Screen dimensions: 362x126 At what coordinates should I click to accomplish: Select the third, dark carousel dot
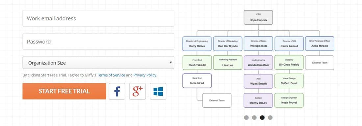coord(262,117)
